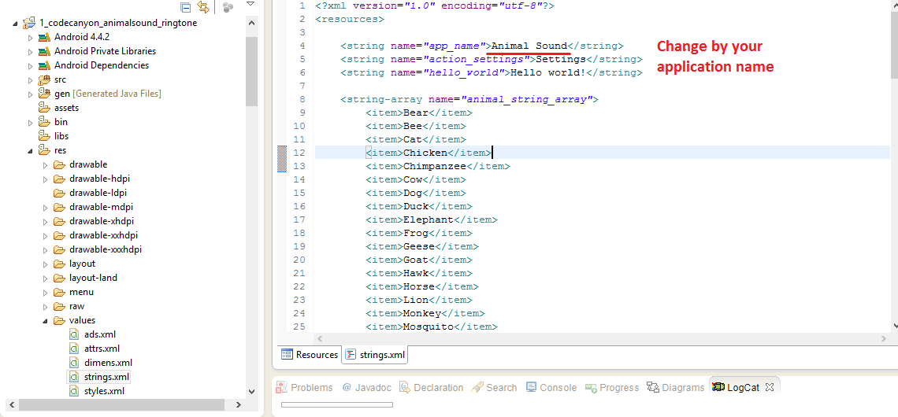Collapse the 1_codecanyon_animalsound_ringtone project

(x=14, y=24)
